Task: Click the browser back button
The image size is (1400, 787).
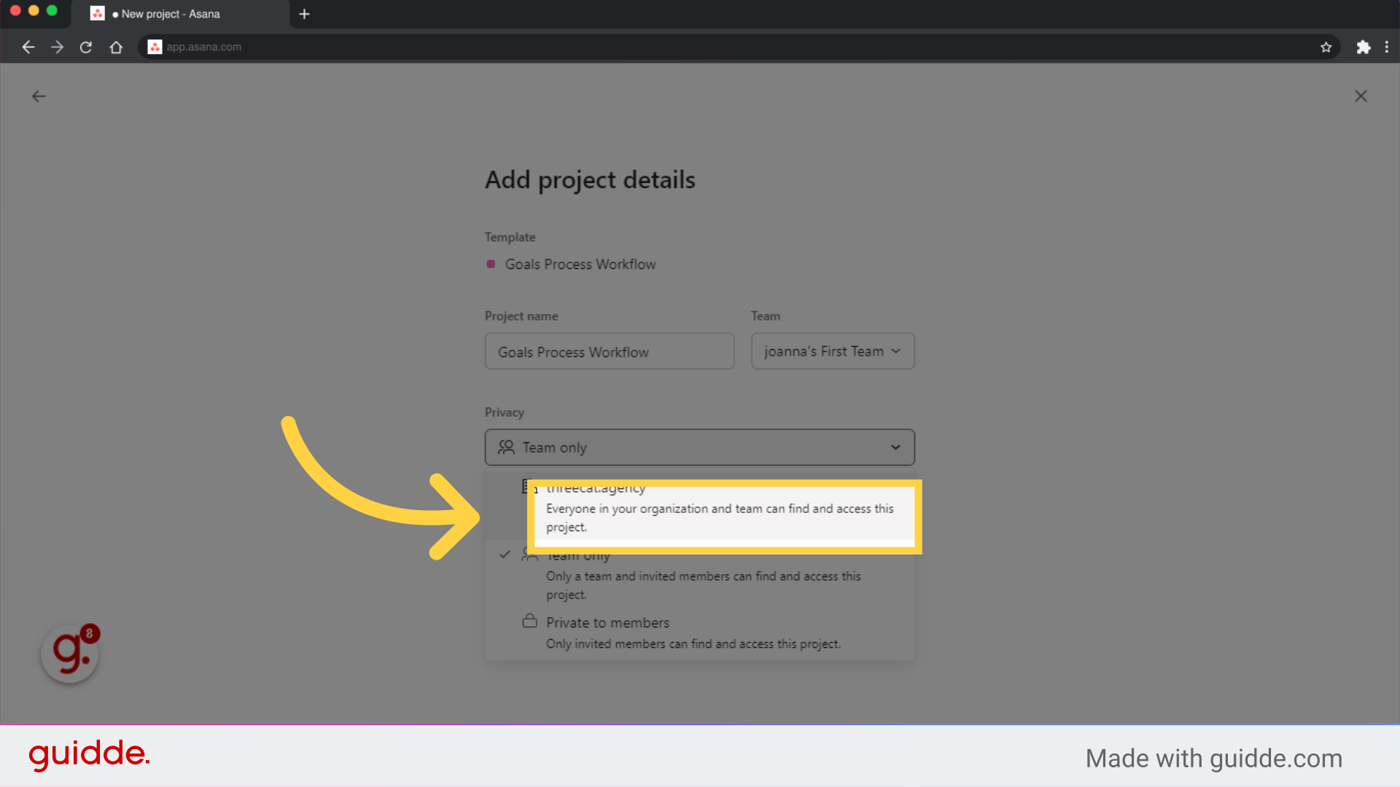Action: [28, 47]
